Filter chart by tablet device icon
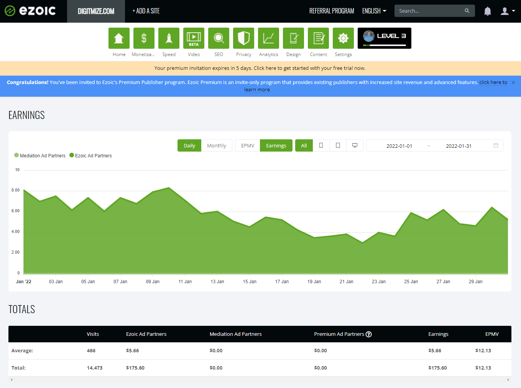The width and height of the screenshot is (521, 388). click(338, 145)
